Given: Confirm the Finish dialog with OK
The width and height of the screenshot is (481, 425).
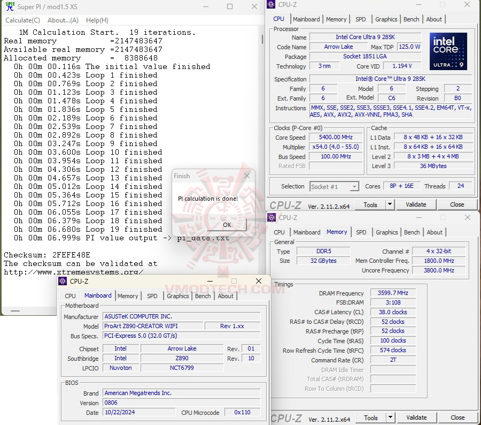Looking at the screenshot, I should click(227, 225).
